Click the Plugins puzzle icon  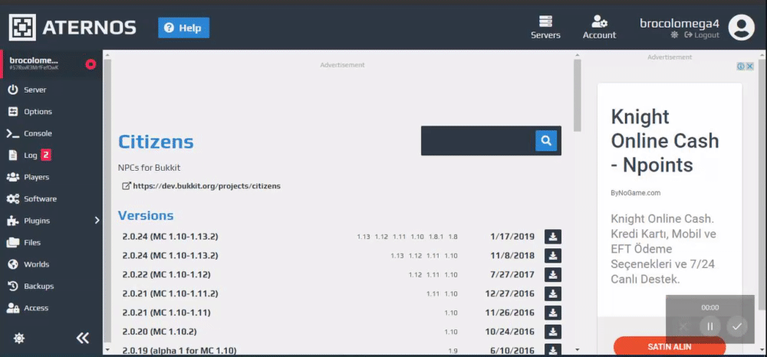click(x=13, y=221)
